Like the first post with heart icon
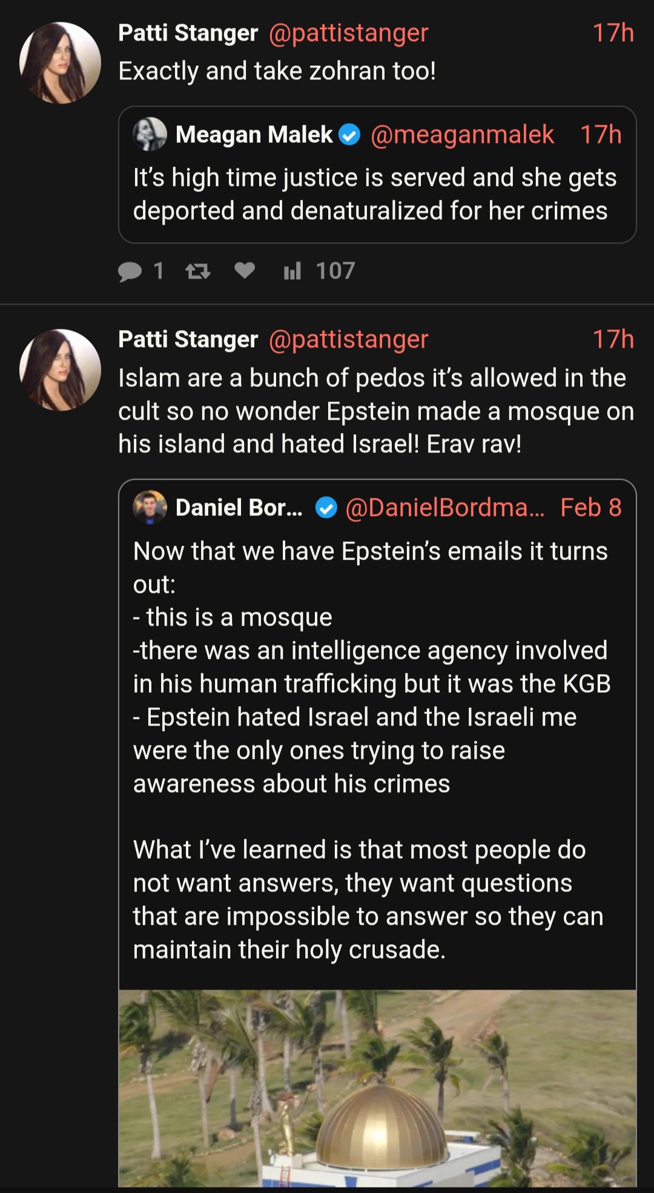 tap(245, 270)
